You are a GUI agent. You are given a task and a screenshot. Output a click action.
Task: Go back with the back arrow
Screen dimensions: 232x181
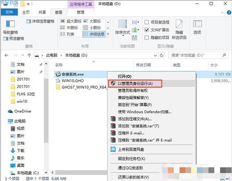tap(7, 56)
